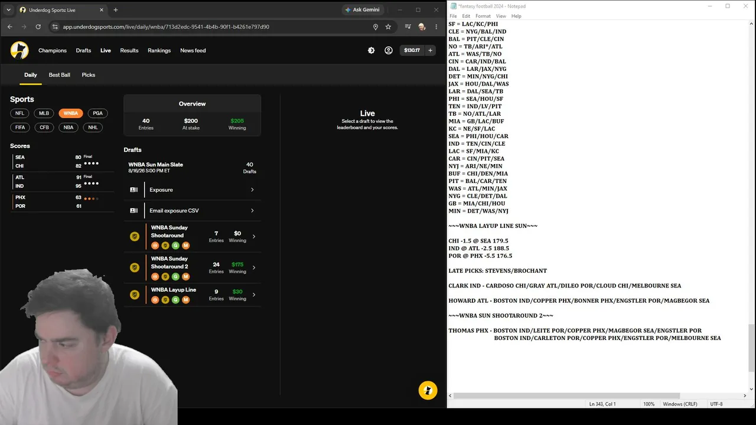
Task: Select the NHL sport filter
Action: (x=93, y=127)
